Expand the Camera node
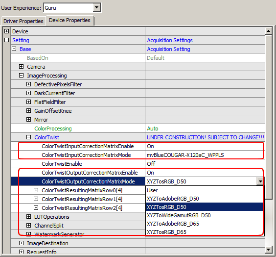This screenshot has height=257, width=276. [x=22, y=67]
